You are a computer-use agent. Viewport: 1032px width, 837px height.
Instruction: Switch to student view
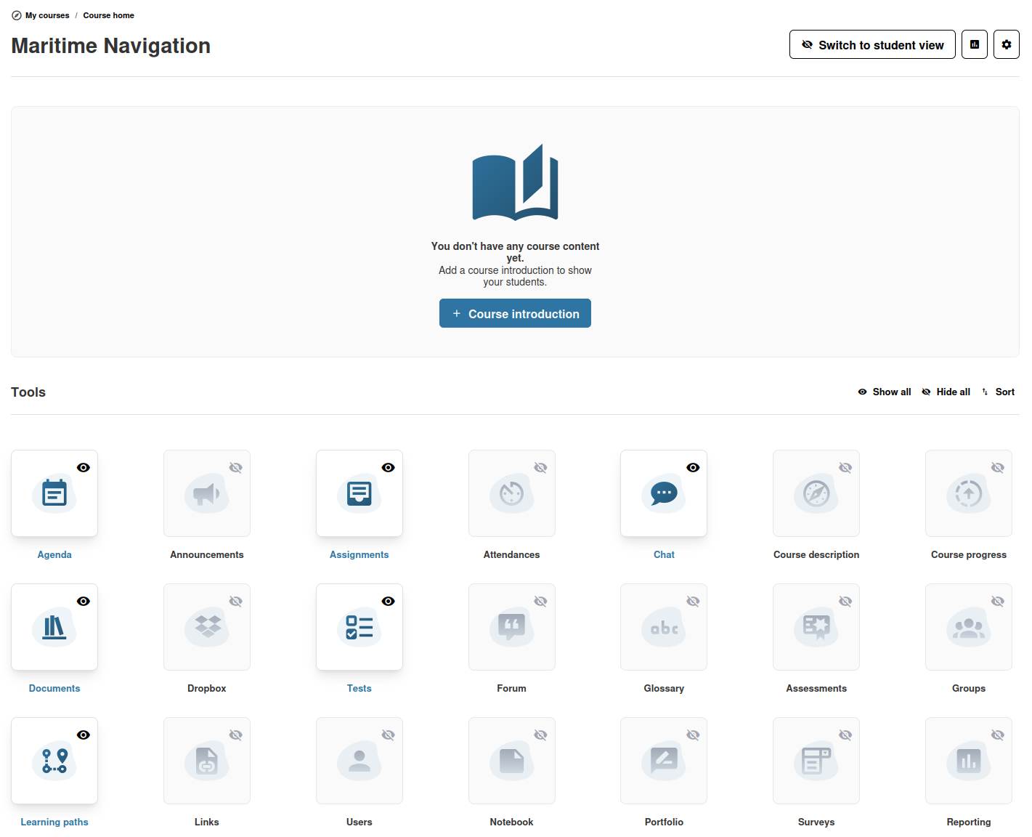872,44
